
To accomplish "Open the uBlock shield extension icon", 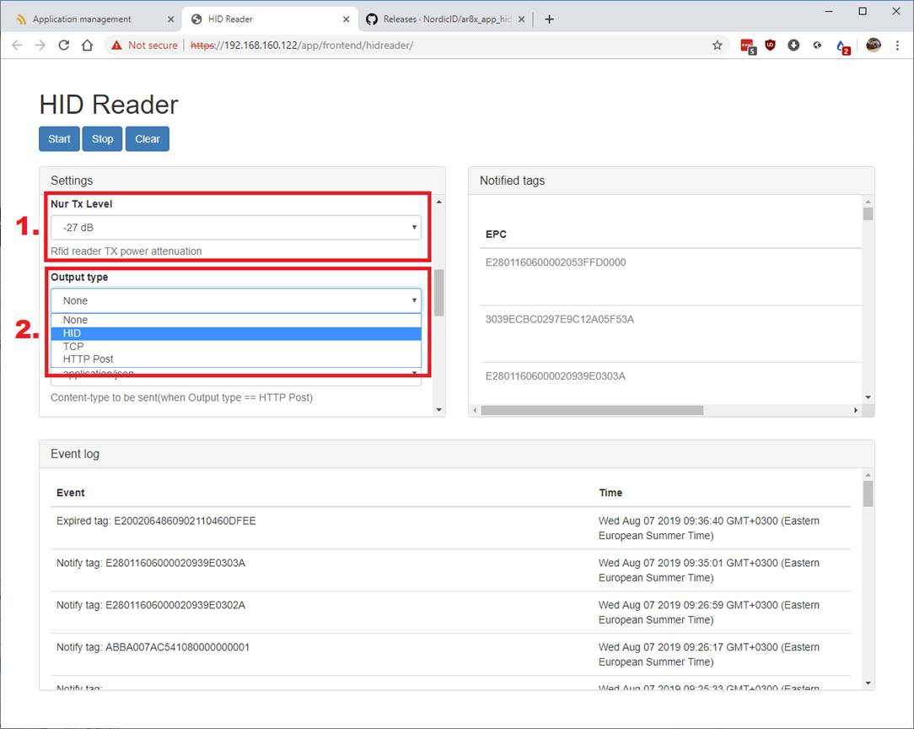I will 770,45.
